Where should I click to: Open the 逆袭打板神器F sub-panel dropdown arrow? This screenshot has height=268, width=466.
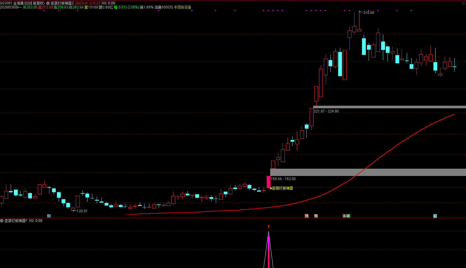pos(2,221)
